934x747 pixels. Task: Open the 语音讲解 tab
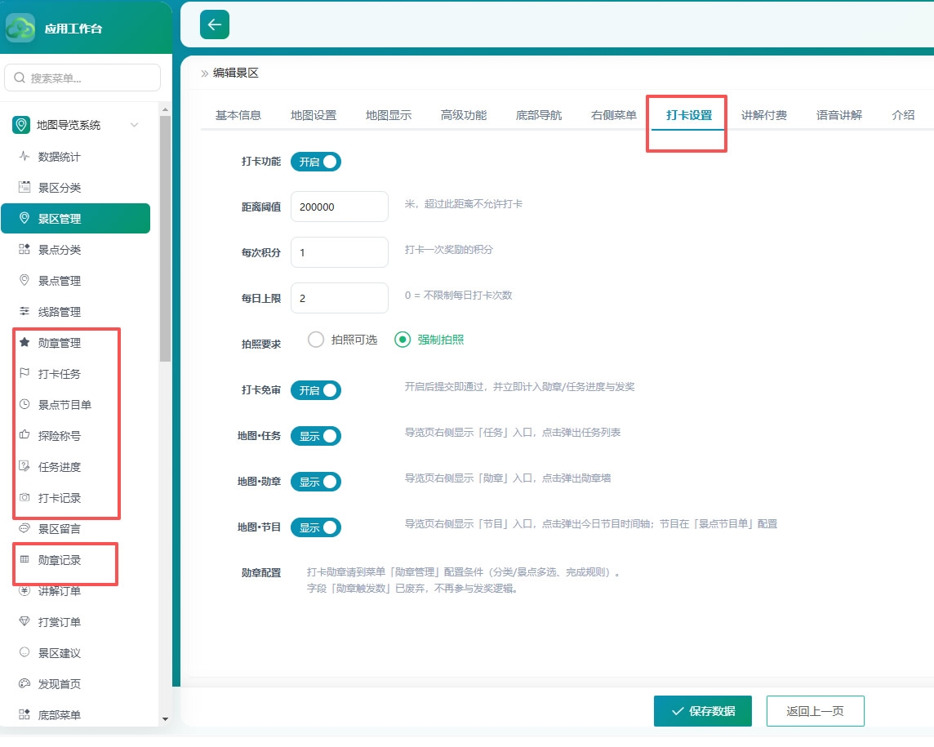(x=839, y=115)
